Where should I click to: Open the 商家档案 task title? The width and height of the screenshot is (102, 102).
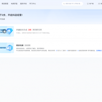pos(20,45)
